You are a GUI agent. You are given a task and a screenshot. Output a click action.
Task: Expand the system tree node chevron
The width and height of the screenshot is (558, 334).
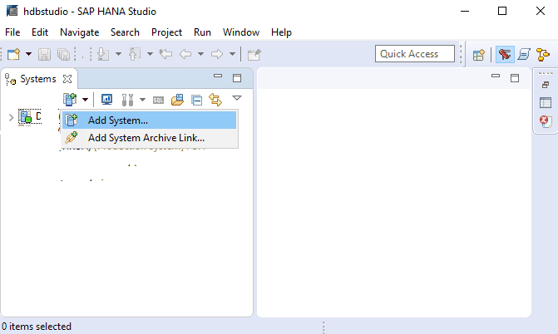(11, 117)
